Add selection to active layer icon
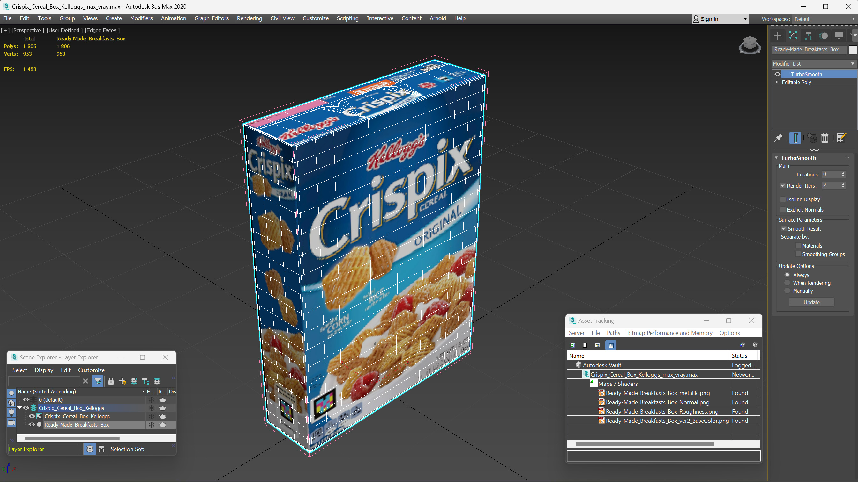Image resolution: width=858 pixels, height=482 pixels. tap(134, 381)
